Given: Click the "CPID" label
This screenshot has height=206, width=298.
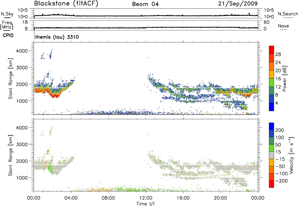Looking at the screenshot, I should click(x=8, y=35).
